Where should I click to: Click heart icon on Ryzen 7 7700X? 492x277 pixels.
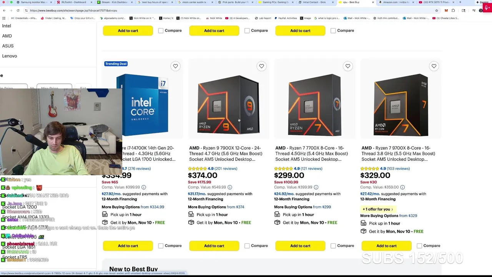347,66
